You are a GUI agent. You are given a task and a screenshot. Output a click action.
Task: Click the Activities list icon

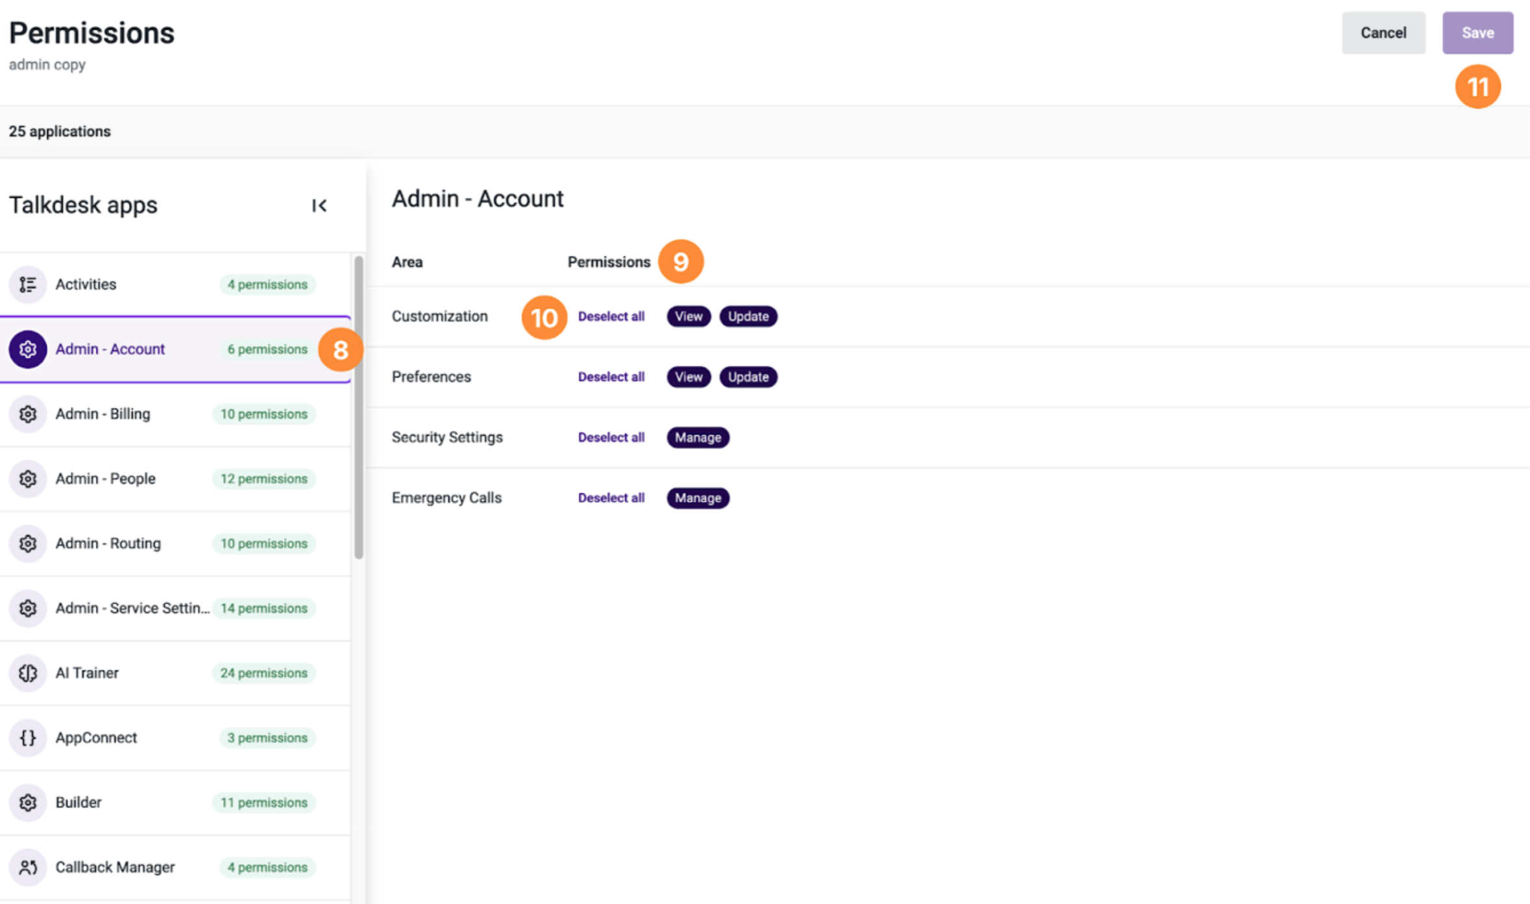[x=27, y=284]
